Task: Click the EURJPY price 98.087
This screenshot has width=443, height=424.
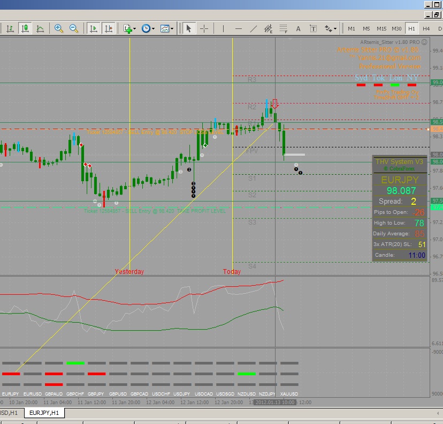Action: (x=401, y=190)
